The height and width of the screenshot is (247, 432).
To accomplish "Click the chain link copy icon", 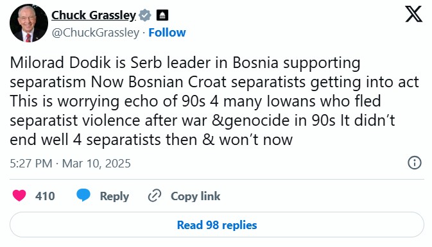I will point(155,196).
